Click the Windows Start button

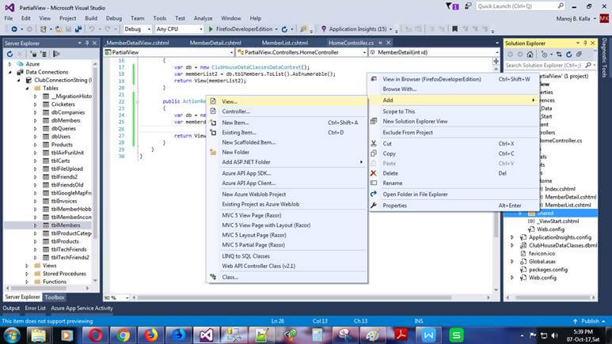pyautogui.click(x=12, y=335)
